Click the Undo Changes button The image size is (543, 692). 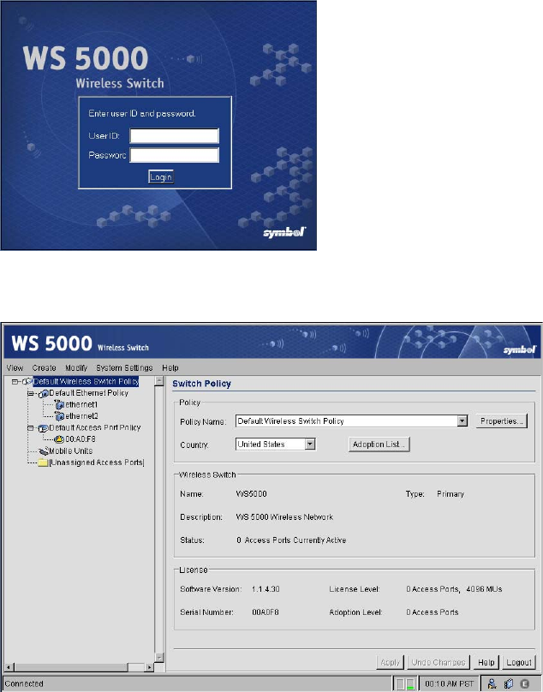(439, 662)
